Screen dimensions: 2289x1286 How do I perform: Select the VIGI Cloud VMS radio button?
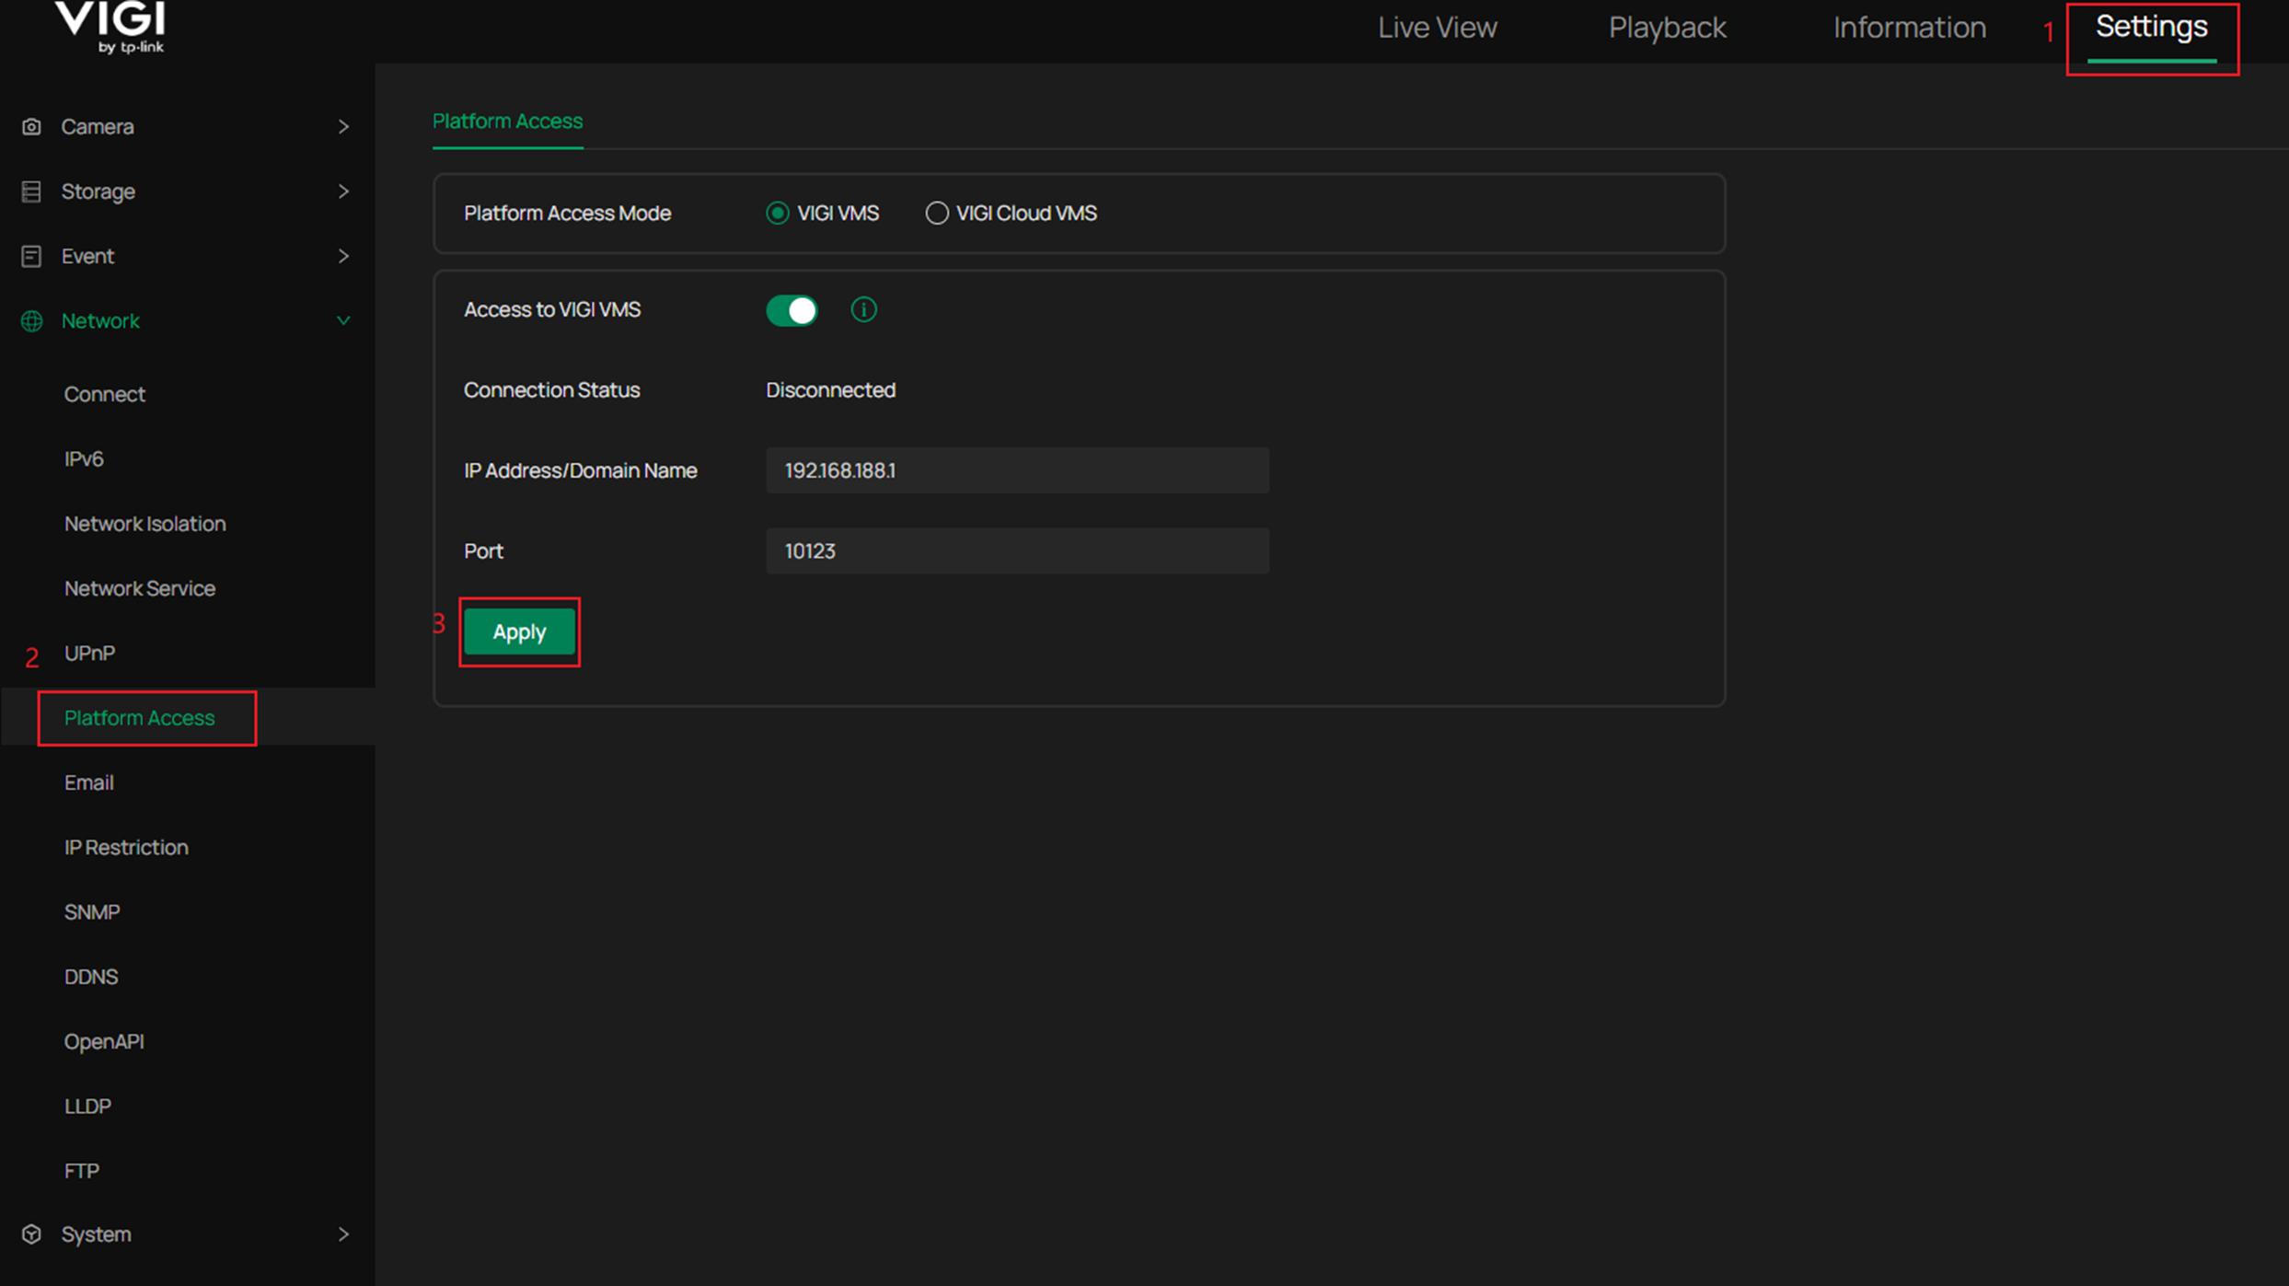(937, 214)
